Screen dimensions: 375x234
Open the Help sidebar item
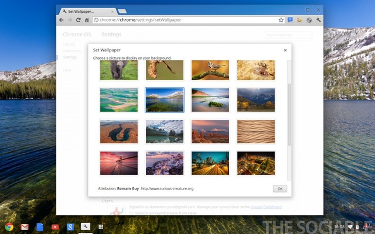(x=67, y=70)
